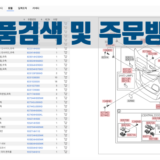Open part number link 827404H000KL
Image resolution: width=160 pixels, height=160 pixels.
coord(35,115)
